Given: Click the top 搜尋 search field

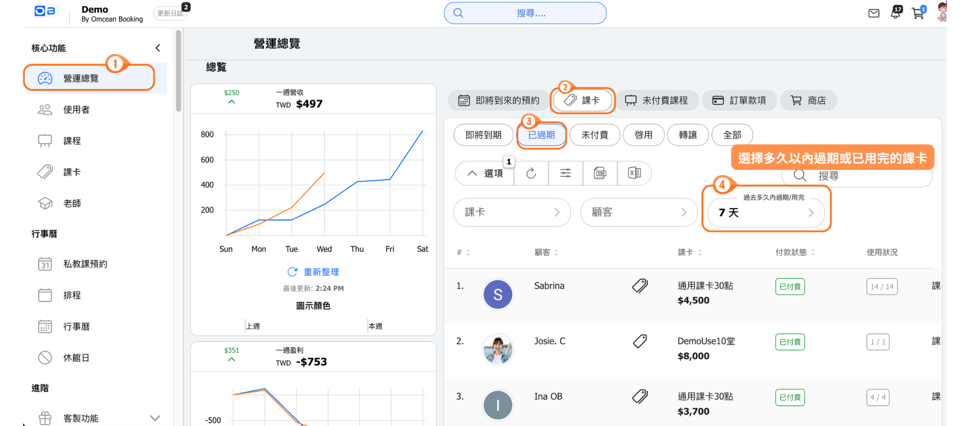Looking at the screenshot, I should click(x=525, y=13).
